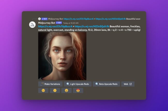React with the heart-eyes emoji button
This screenshot has height=111, width=168.
coord(78,90)
